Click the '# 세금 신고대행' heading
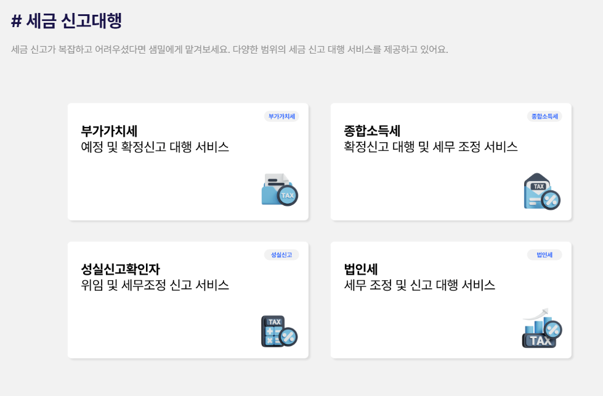Screen dimensions: 603x396 pos(67,21)
